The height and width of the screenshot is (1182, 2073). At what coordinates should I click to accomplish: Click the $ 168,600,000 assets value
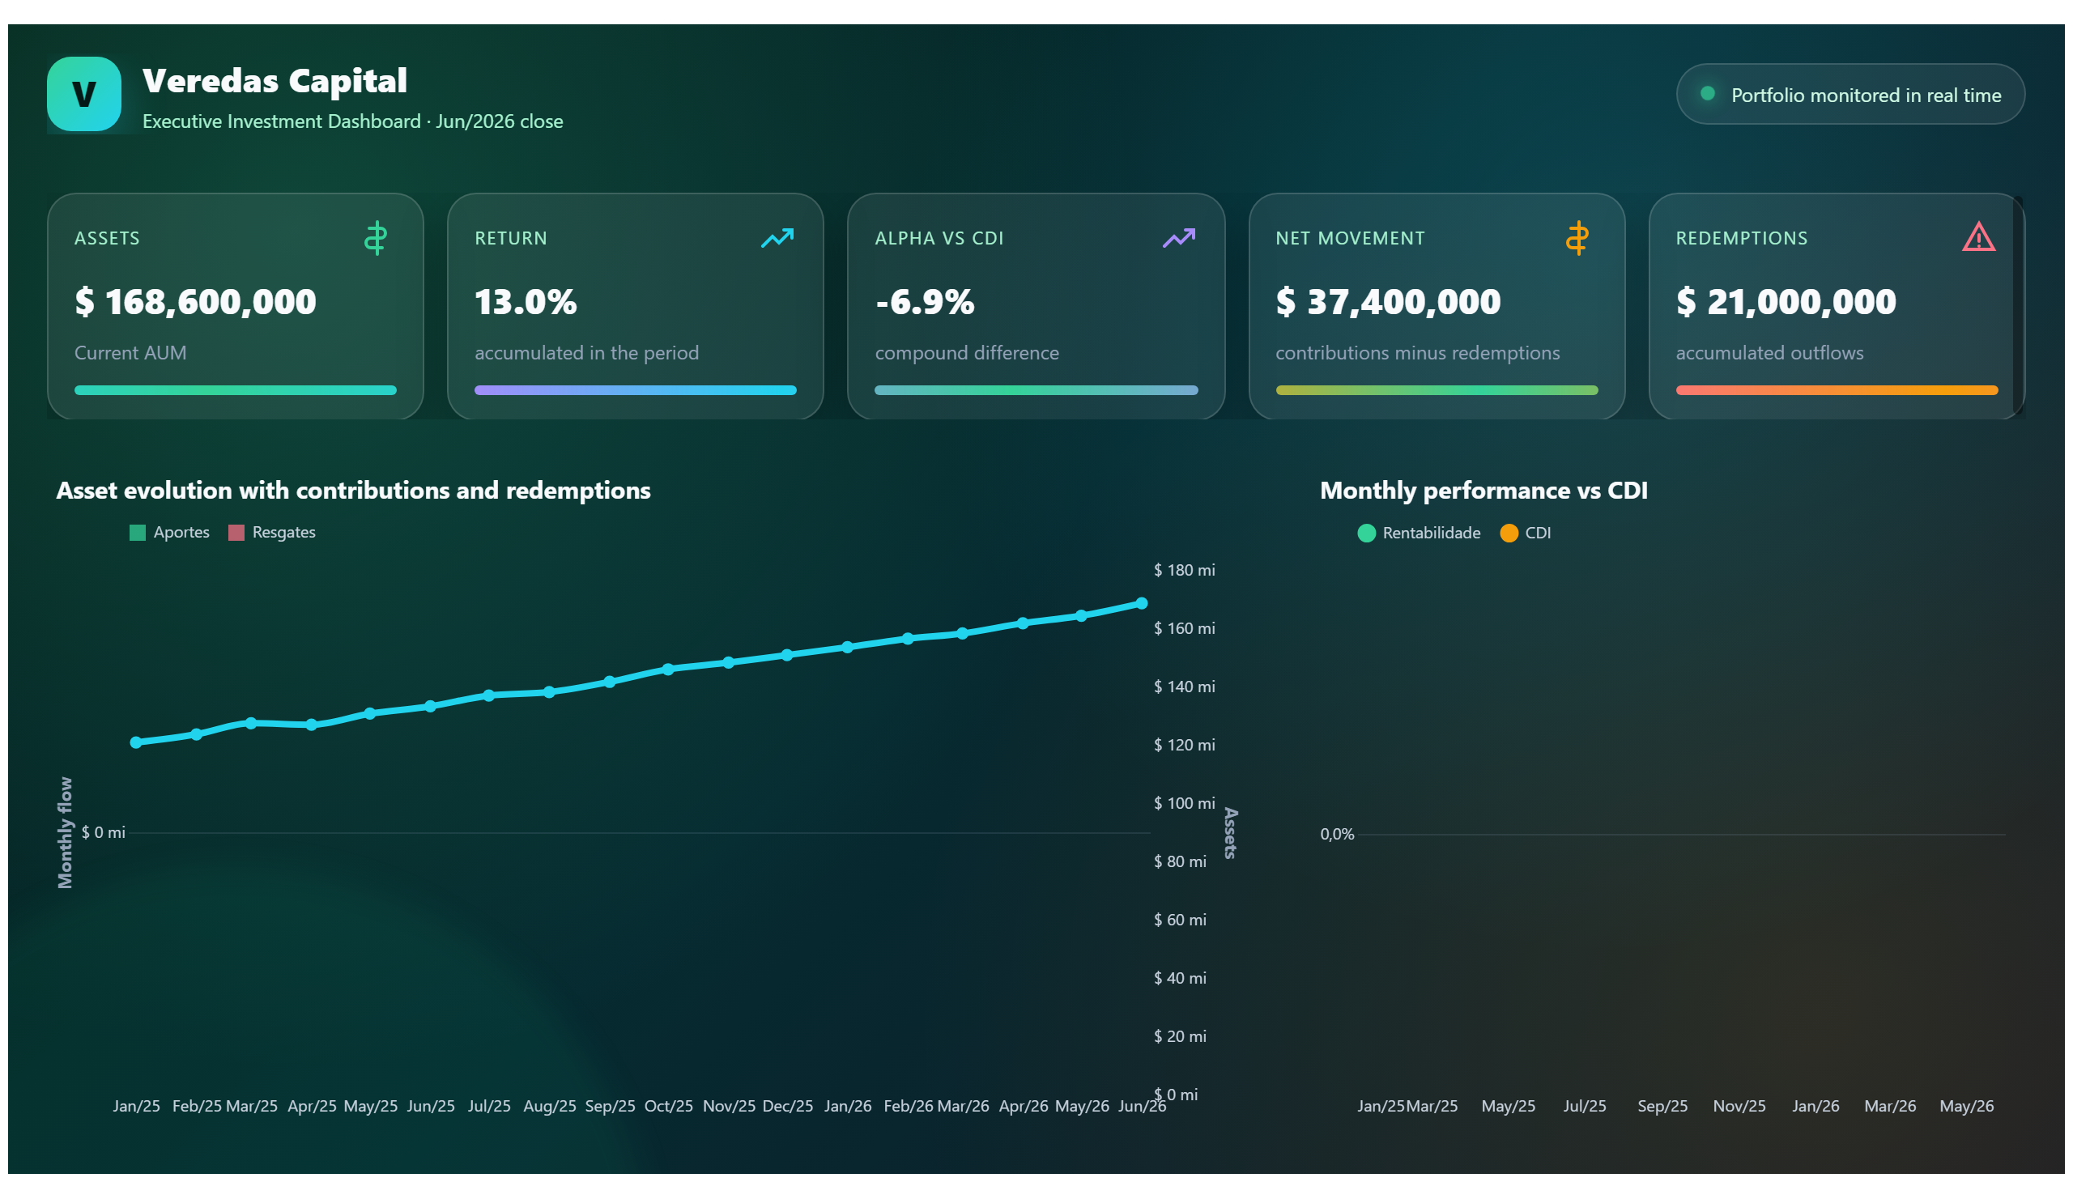point(196,302)
